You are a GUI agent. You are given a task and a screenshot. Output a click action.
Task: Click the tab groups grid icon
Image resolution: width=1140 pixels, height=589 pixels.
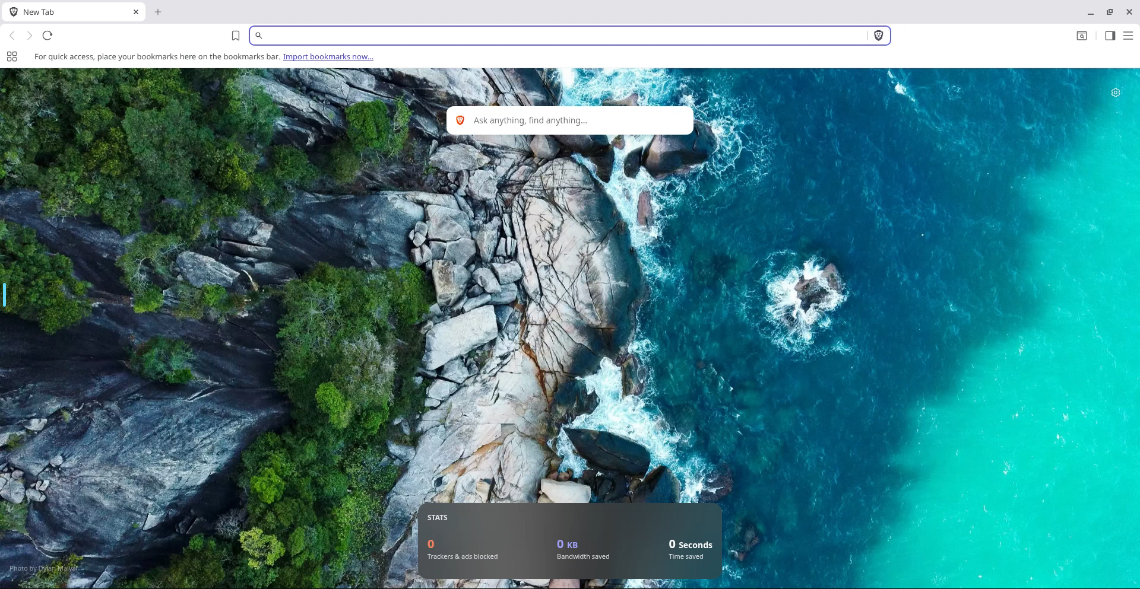(12, 56)
